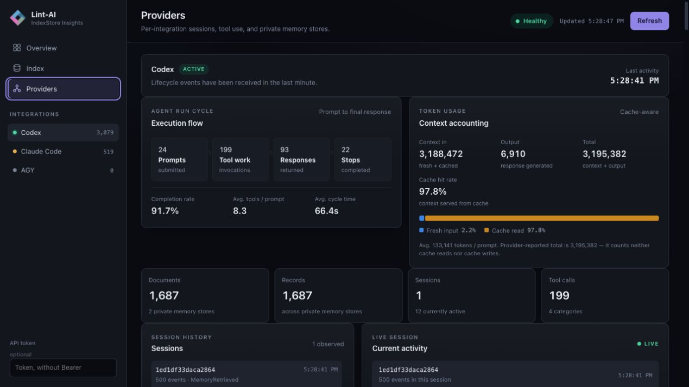Click the 'Cache-aware' label
689x387 pixels.
point(639,112)
